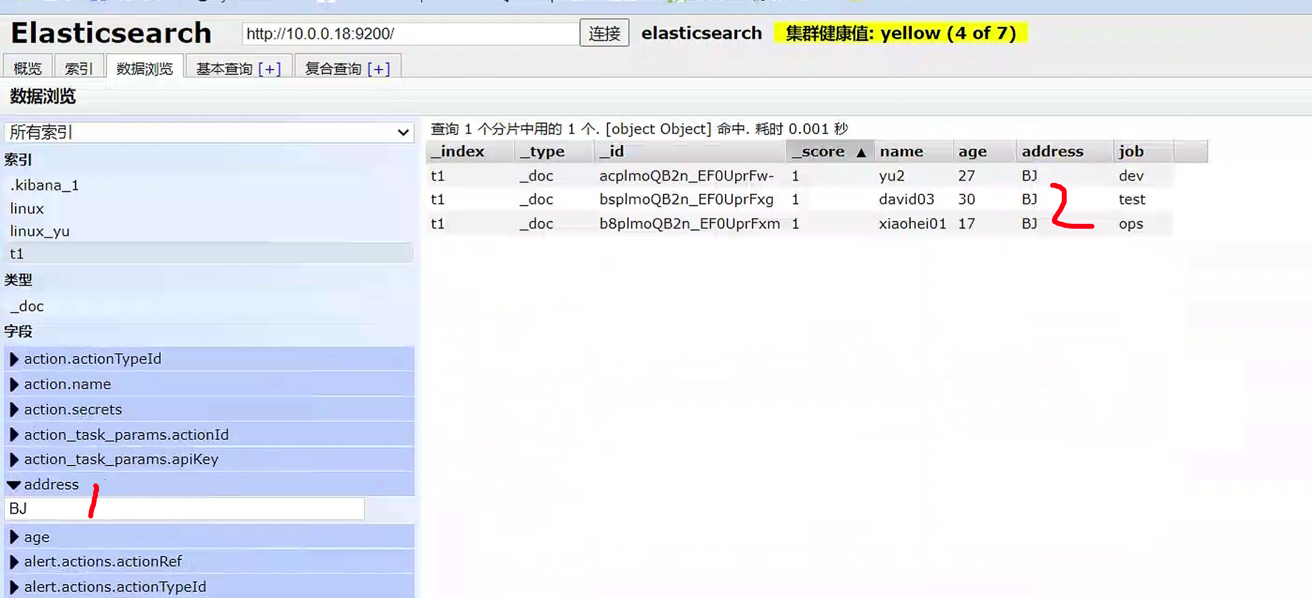Switch to the 概览 tab
The height and width of the screenshot is (598, 1312).
pos(27,68)
